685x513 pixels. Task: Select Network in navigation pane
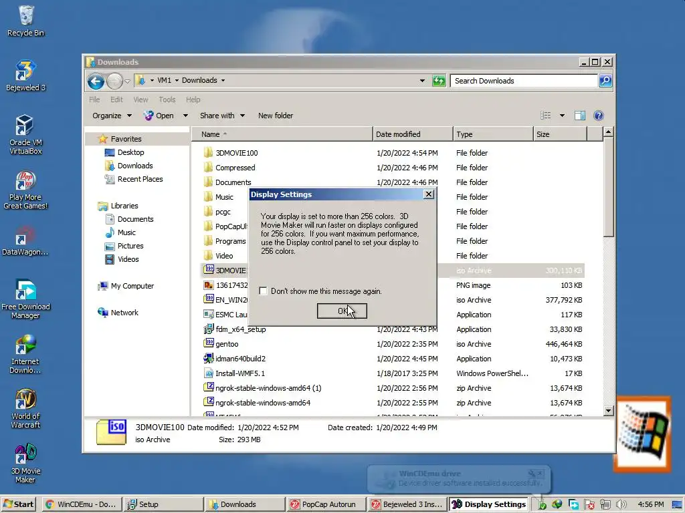[x=118, y=313]
